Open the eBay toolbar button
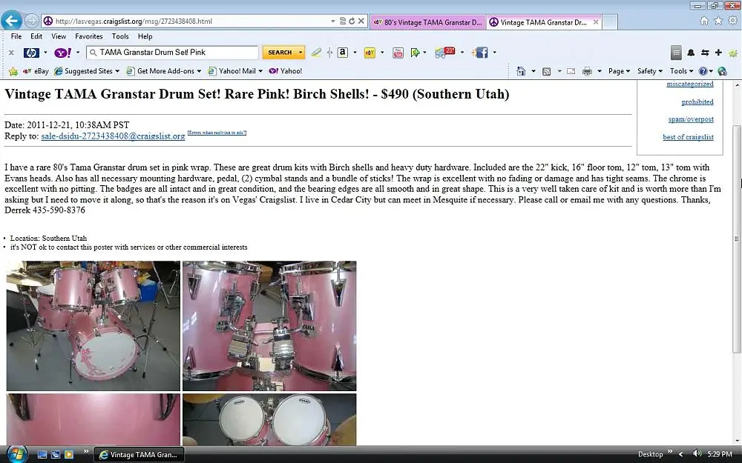 coord(370,53)
